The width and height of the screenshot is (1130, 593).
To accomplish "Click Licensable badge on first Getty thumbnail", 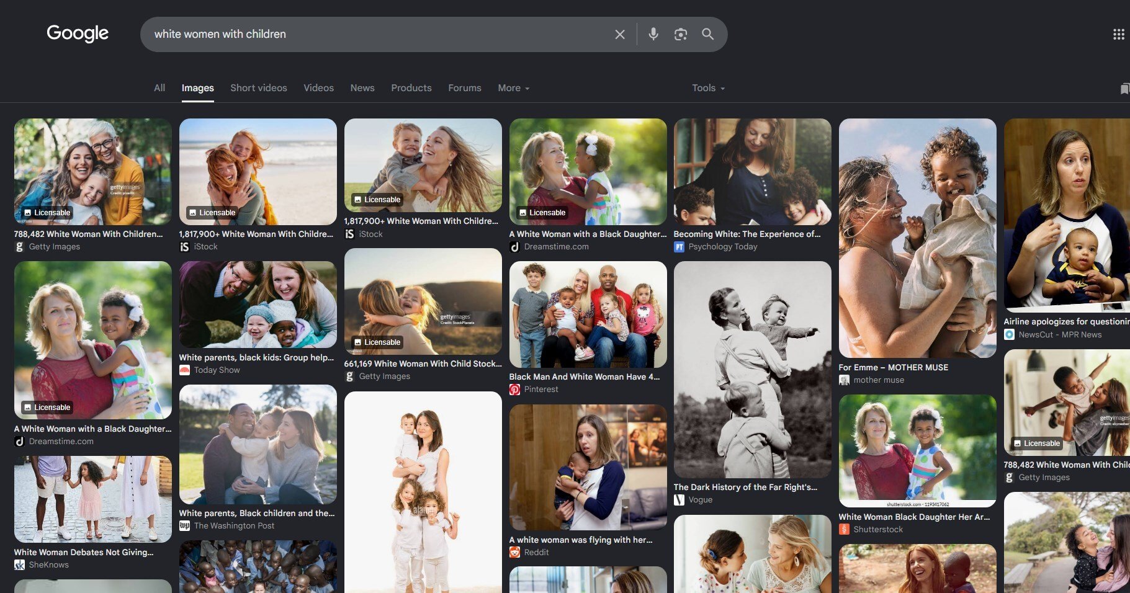I will coord(47,213).
